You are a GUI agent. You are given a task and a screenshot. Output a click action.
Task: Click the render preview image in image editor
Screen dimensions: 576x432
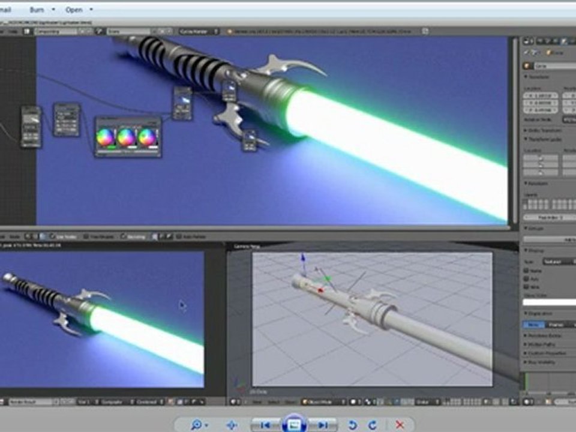click(102, 319)
